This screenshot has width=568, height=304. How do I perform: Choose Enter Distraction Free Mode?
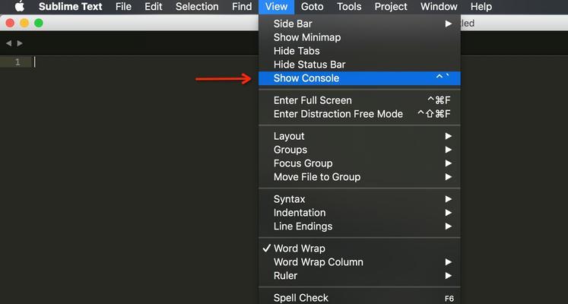[360, 114]
